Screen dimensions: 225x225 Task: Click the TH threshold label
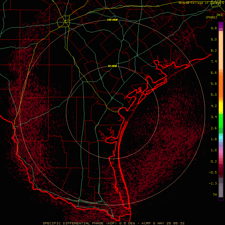tap(215, 195)
